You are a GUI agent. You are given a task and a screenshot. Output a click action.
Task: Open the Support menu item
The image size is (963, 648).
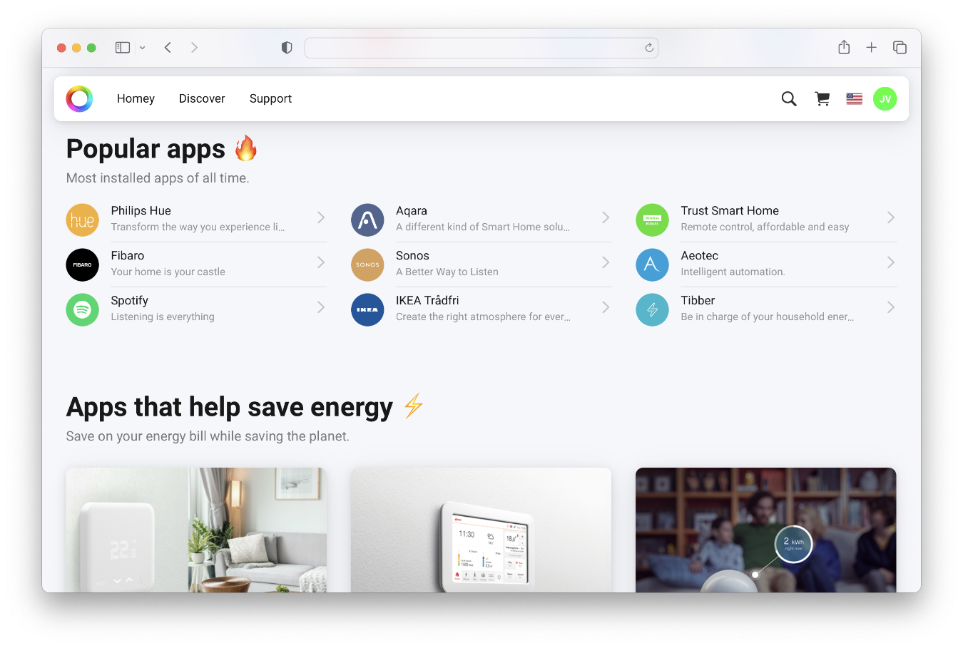[x=270, y=98]
